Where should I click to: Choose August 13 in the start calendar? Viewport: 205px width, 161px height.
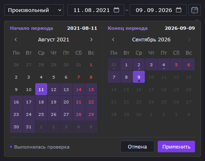tap(66, 89)
